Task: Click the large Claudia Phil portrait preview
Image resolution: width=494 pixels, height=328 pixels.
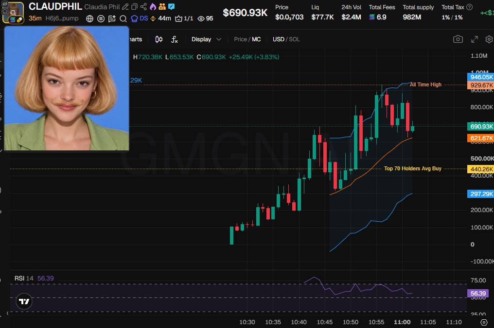Action: tap(67, 88)
